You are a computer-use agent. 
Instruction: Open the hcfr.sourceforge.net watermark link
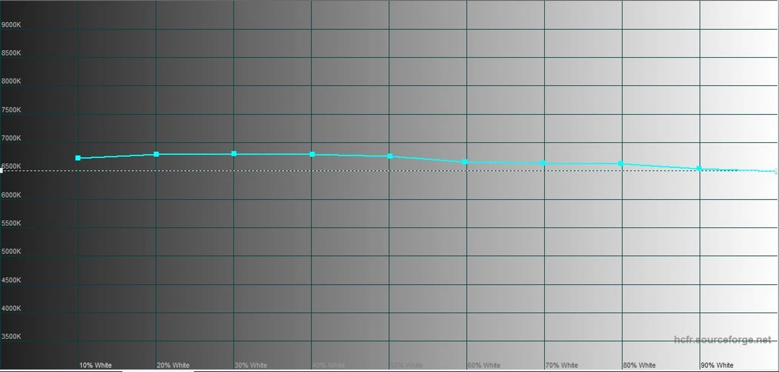(x=722, y=340)
